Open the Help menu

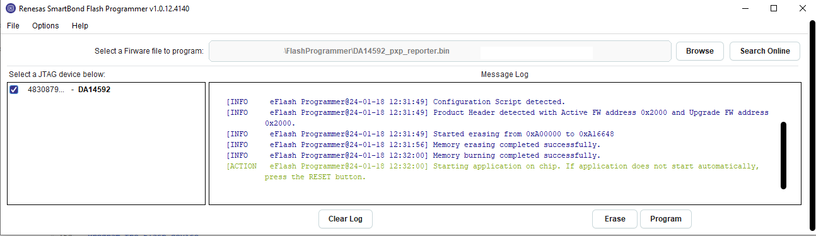80,26
